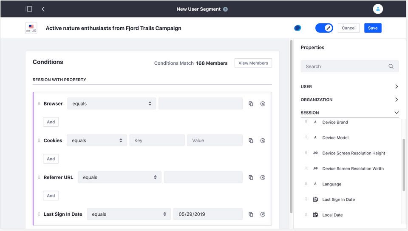408x231 pixels.
Task: Click the search magnifier in Properties
Action: click(x=391, y=66)
